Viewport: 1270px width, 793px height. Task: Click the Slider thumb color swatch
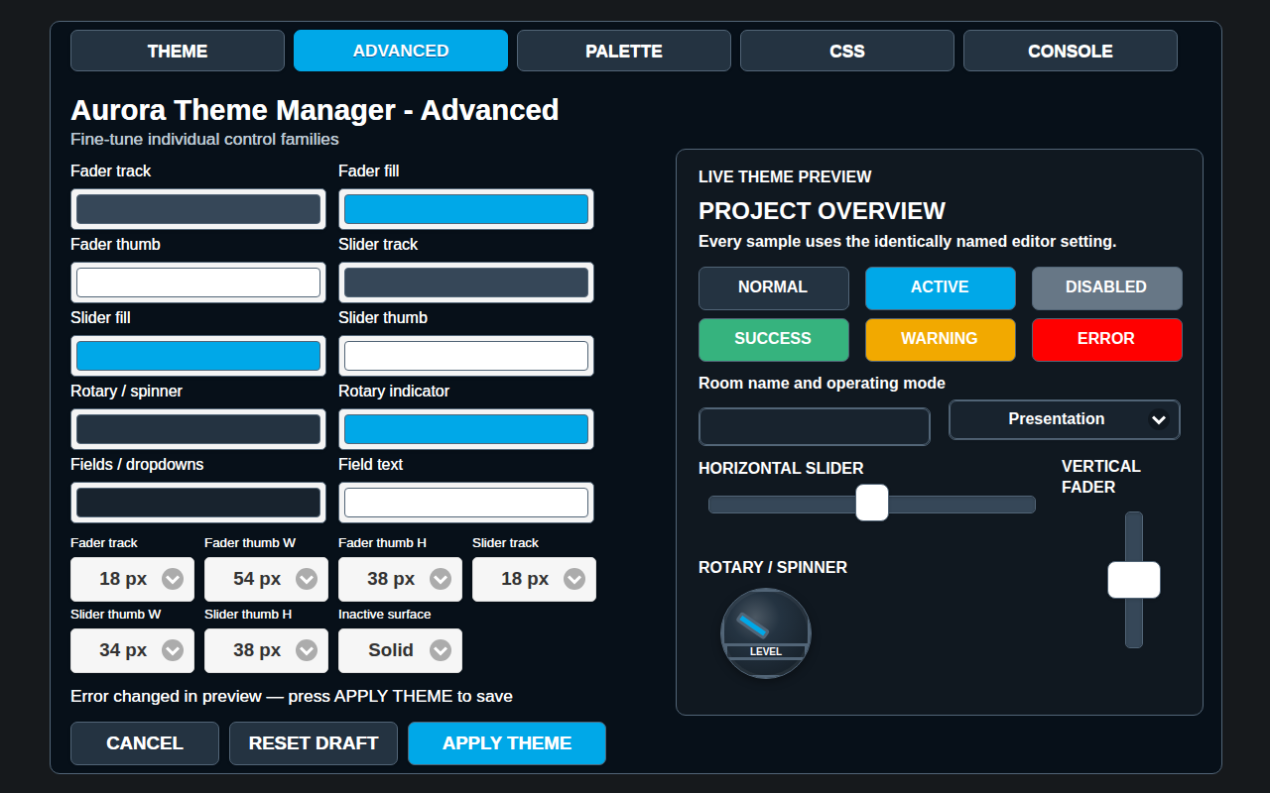(x=466, y=356)
